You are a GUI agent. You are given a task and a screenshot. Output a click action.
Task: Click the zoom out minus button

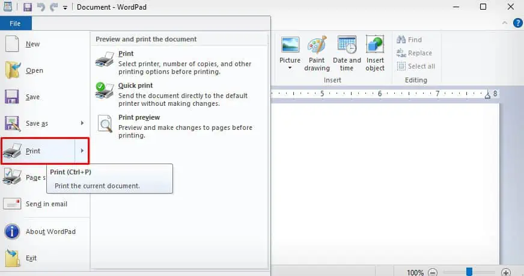[x=433, y=272]
